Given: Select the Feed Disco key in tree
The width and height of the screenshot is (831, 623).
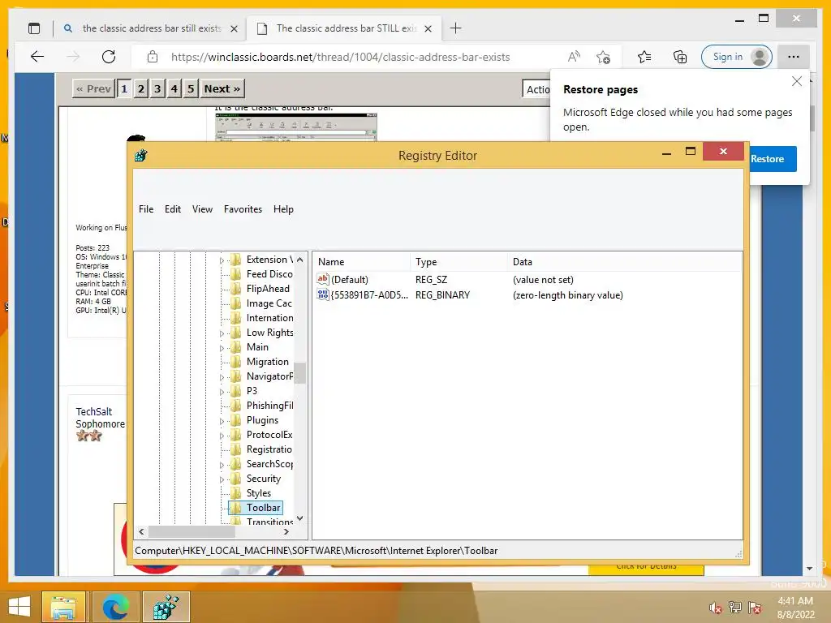Looking at the screenshot, I should click(x=269, y=274).
